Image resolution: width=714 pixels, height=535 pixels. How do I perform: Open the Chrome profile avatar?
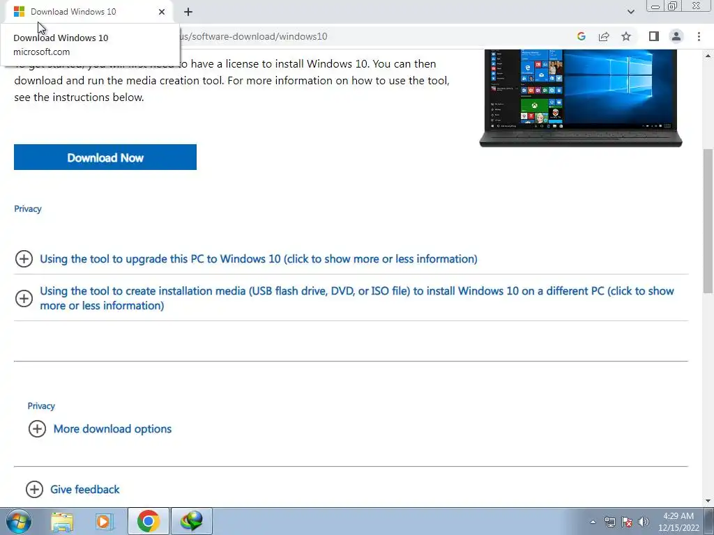click(x=676, y=36)
